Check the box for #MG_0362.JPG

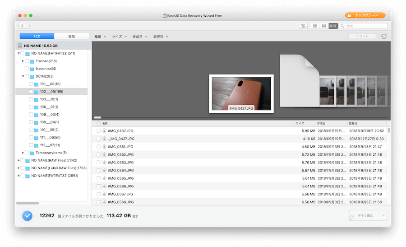(x=98, y=154)
